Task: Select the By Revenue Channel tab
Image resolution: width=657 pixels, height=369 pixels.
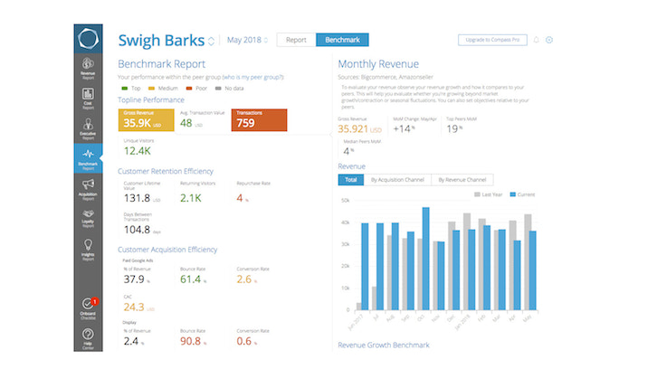Action: pyautogui.click(x=462, y=180)
